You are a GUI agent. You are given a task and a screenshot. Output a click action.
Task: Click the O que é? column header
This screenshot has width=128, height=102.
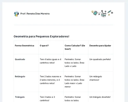pyautogui.click(x=44, y=46)
